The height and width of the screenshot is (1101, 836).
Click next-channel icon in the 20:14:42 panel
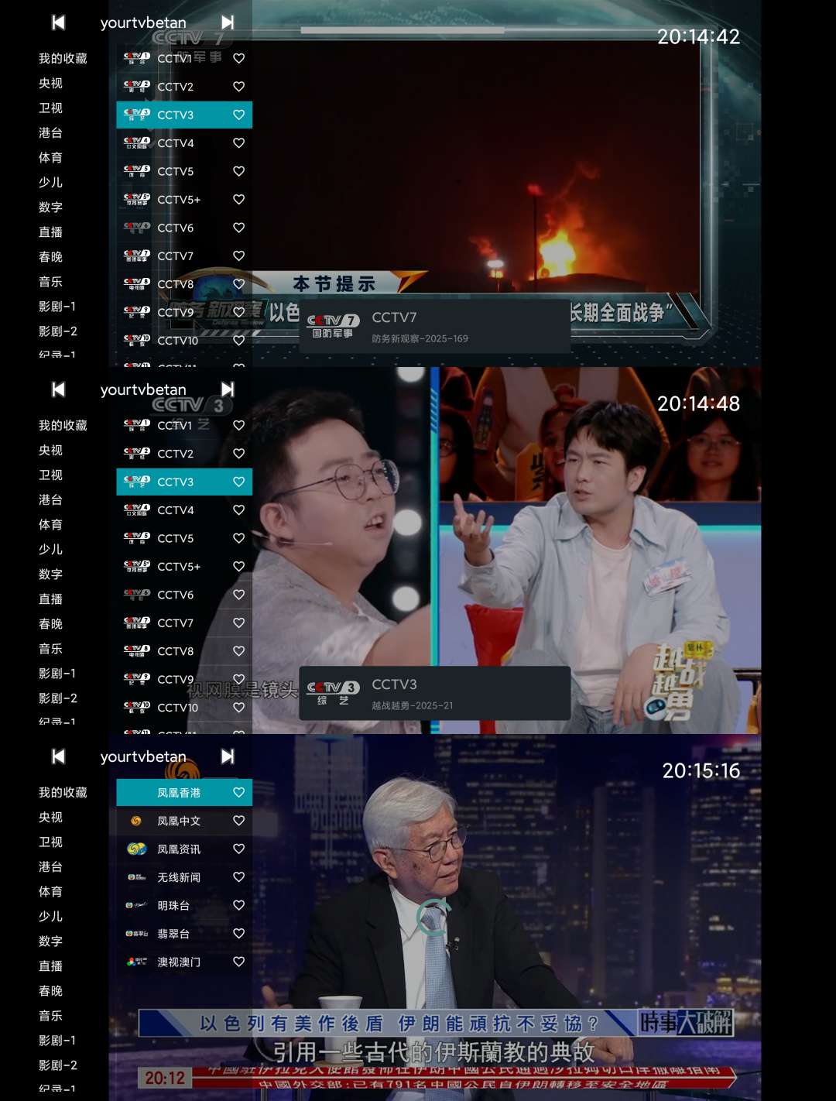(x=228, y=22)
